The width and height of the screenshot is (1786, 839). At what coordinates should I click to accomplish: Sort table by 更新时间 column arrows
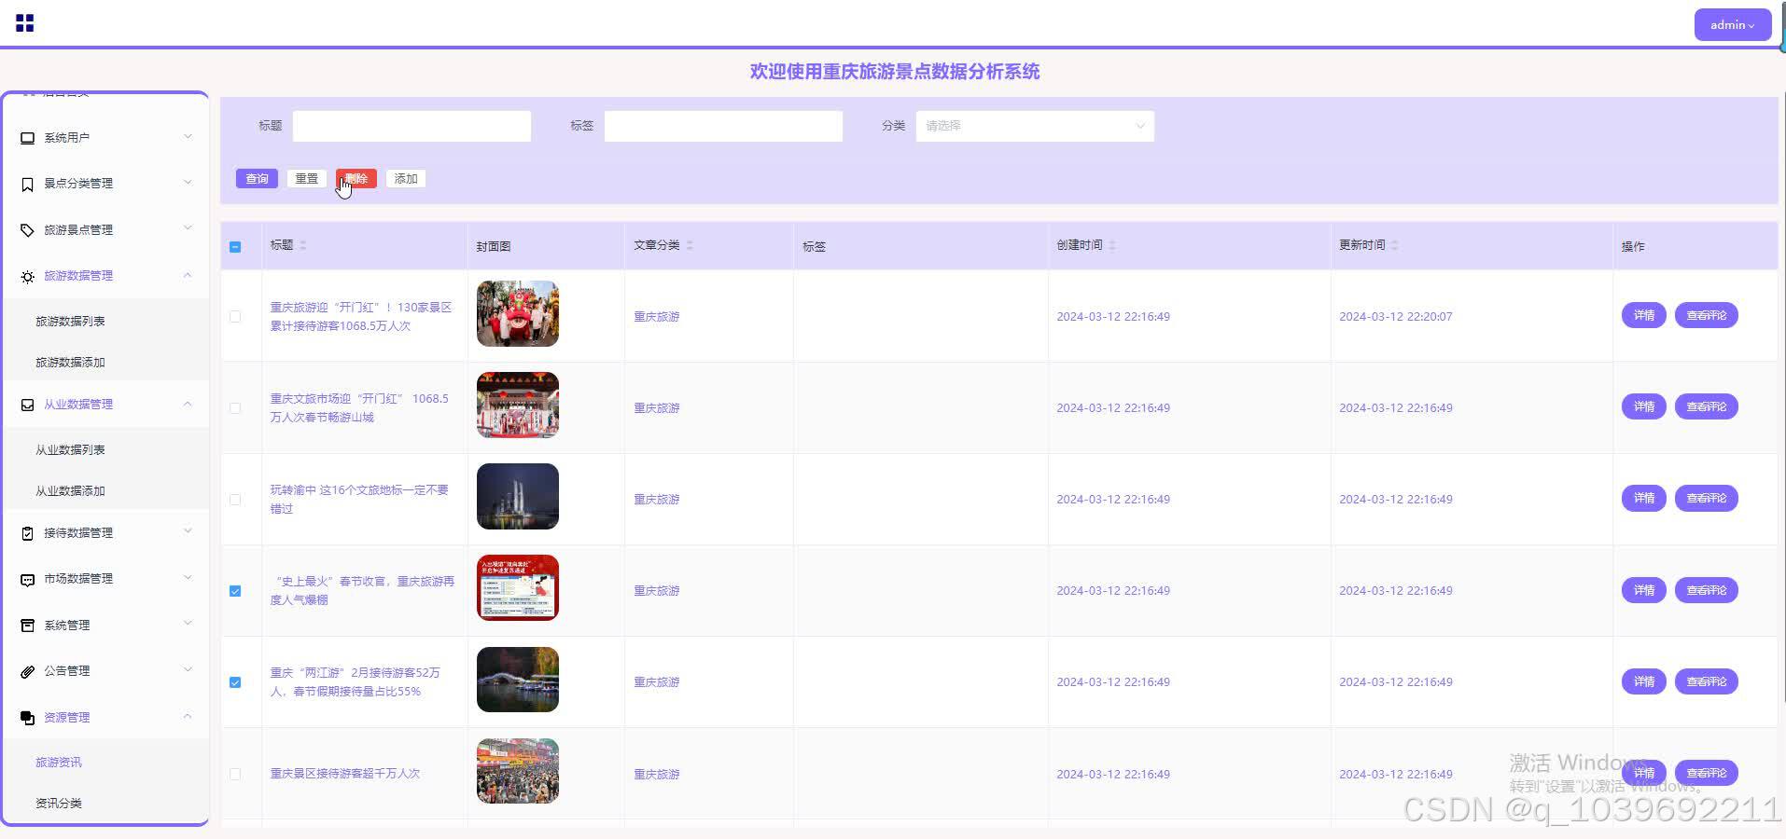(1395, 245)
